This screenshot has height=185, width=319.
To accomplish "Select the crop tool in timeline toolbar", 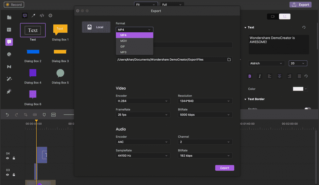I will (x=26, y=115).
